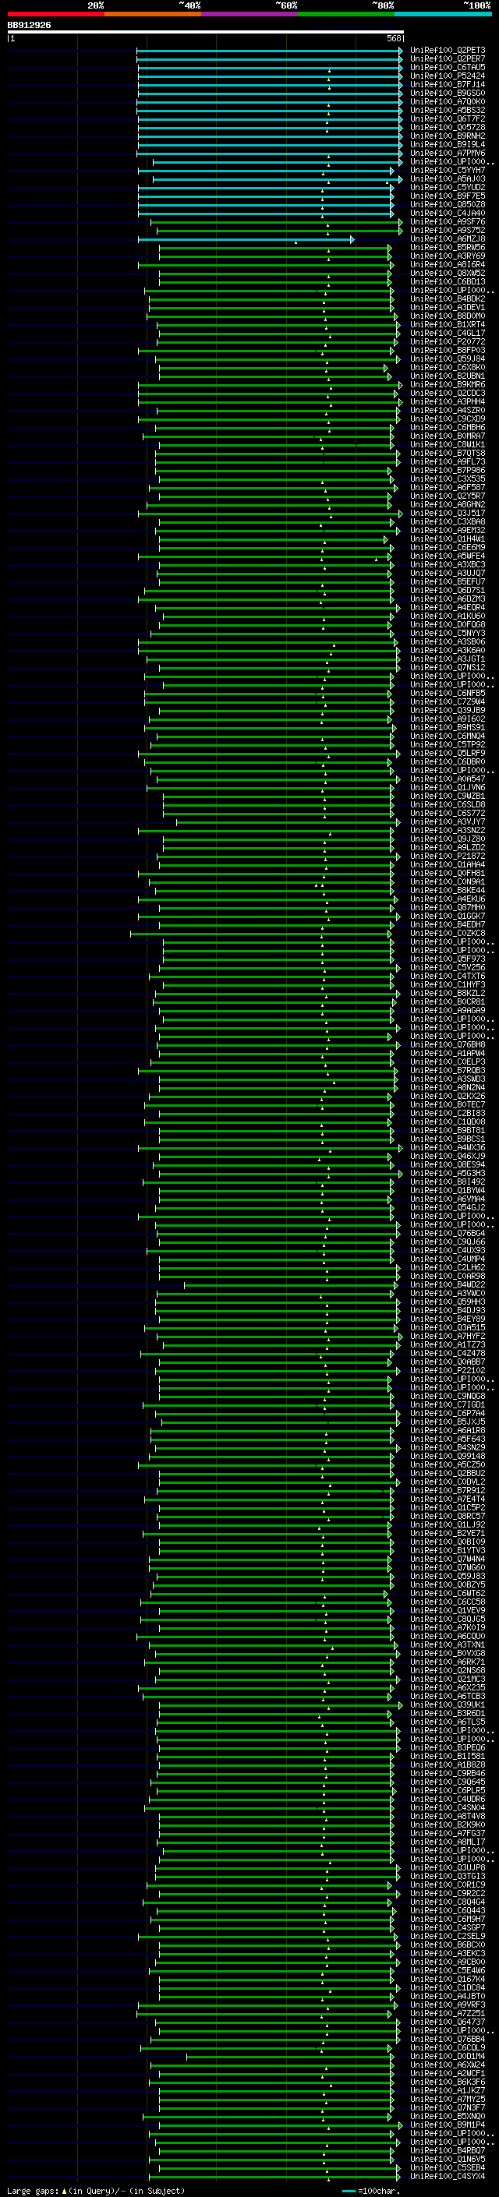The width and height of the screenshot is (499, 2197).
Task: Select the UniRef100_B8D0M0 label
Action: (x=448, y=316)
